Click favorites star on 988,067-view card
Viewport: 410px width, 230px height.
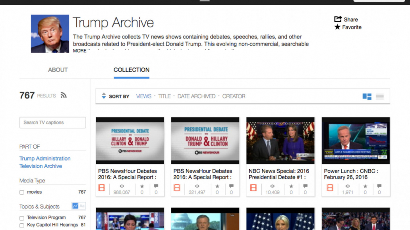[x=142, y=186]
